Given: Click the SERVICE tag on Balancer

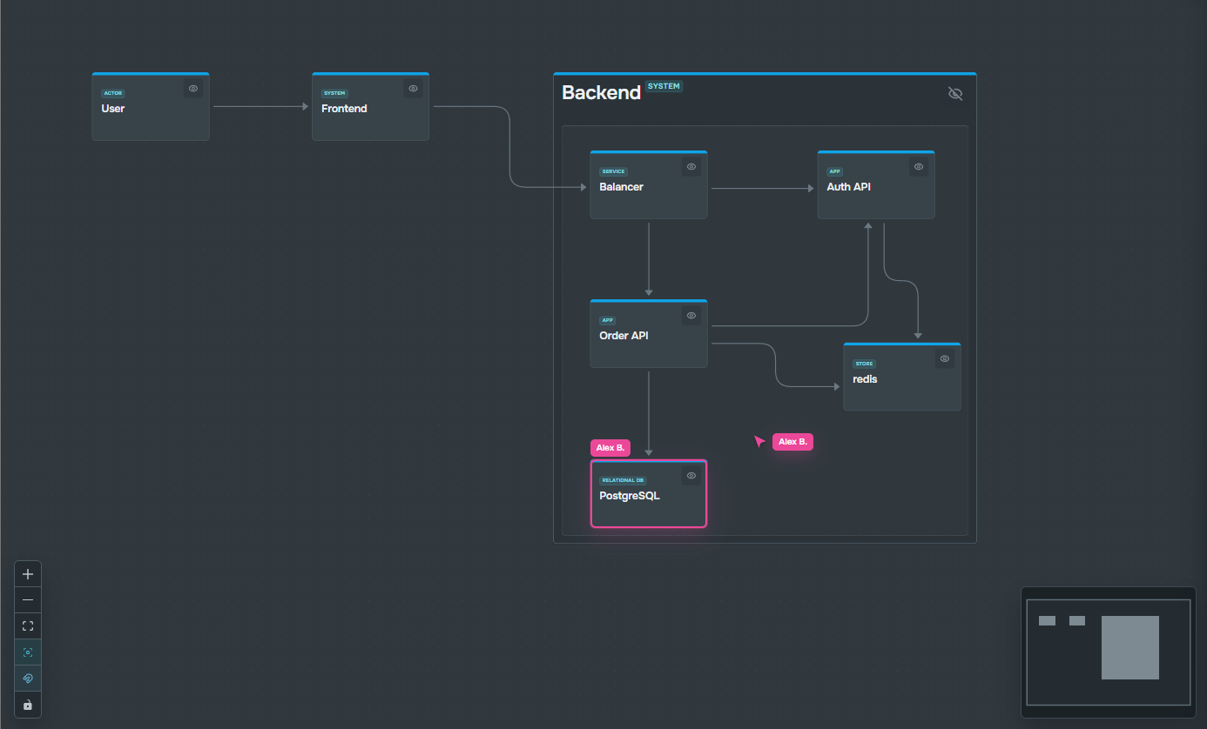Looking at the screenshot, I should click(613, 171).
